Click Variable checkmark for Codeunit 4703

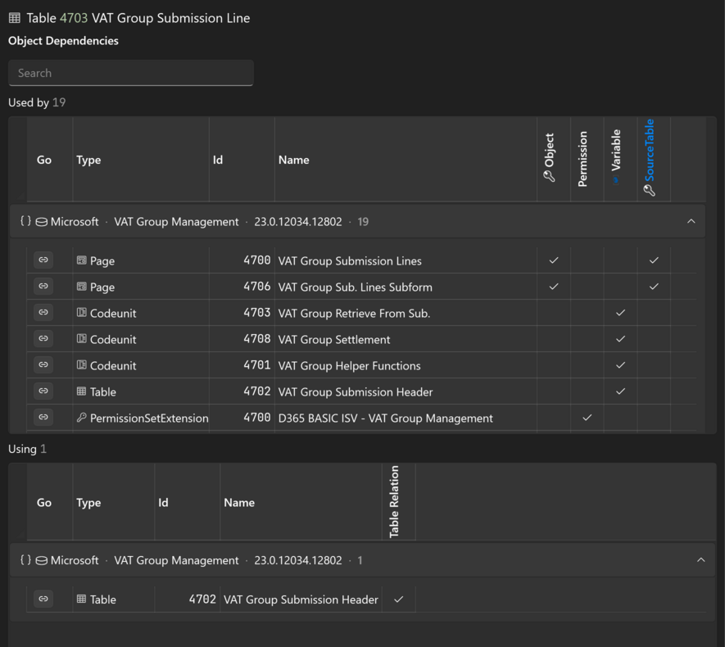[x=620, y=313]
